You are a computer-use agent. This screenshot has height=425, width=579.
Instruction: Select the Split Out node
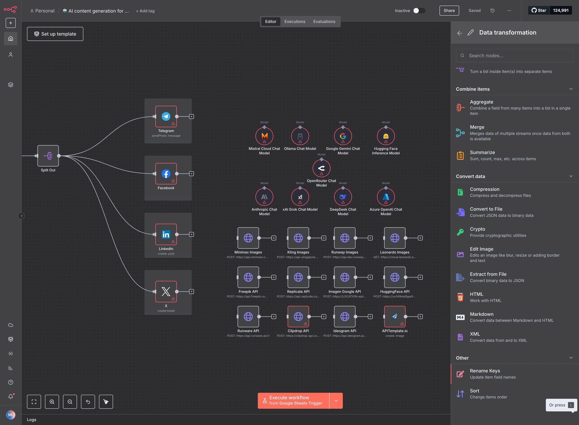click(x=48, y=156)
